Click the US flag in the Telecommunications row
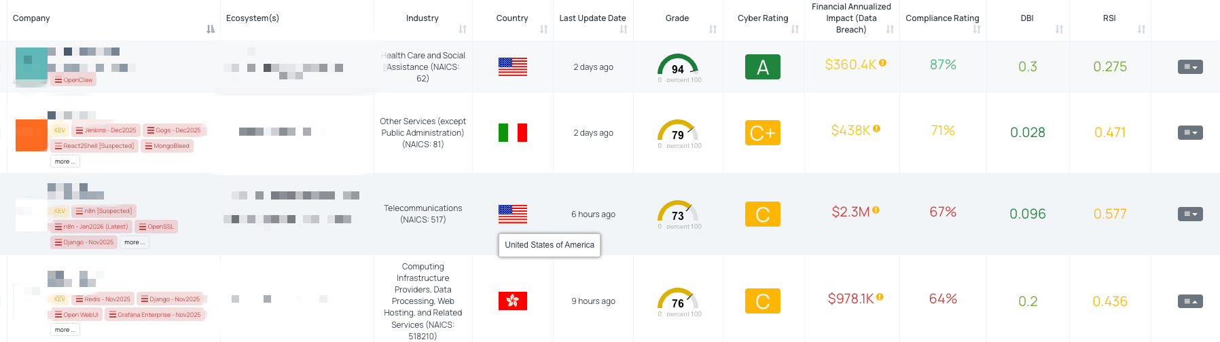The height and width of the screenshot is (342, 1220). (x=513, y=214)
